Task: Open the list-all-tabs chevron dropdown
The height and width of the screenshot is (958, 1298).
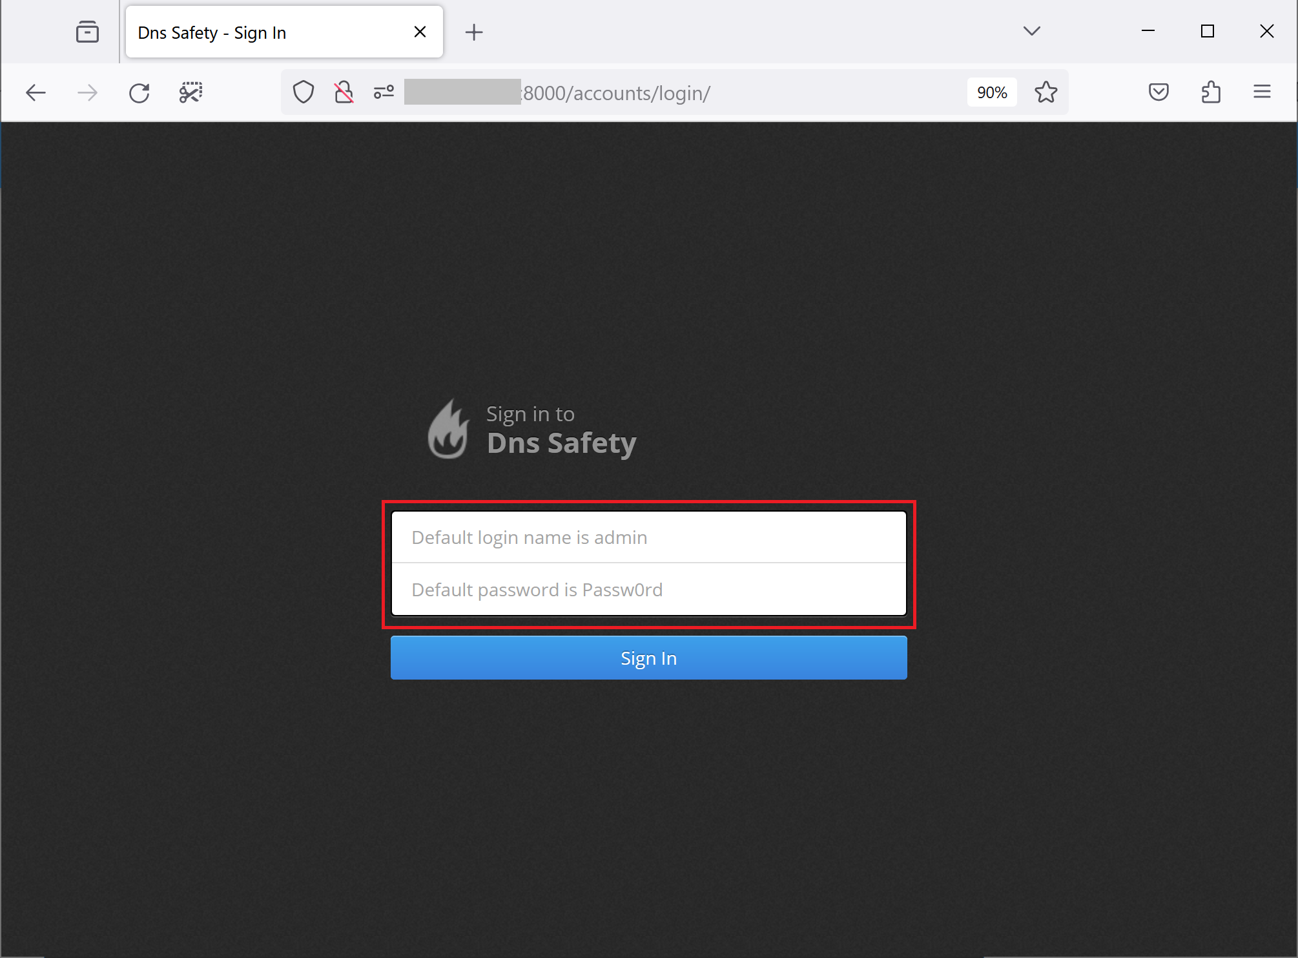Action: 1031,30
